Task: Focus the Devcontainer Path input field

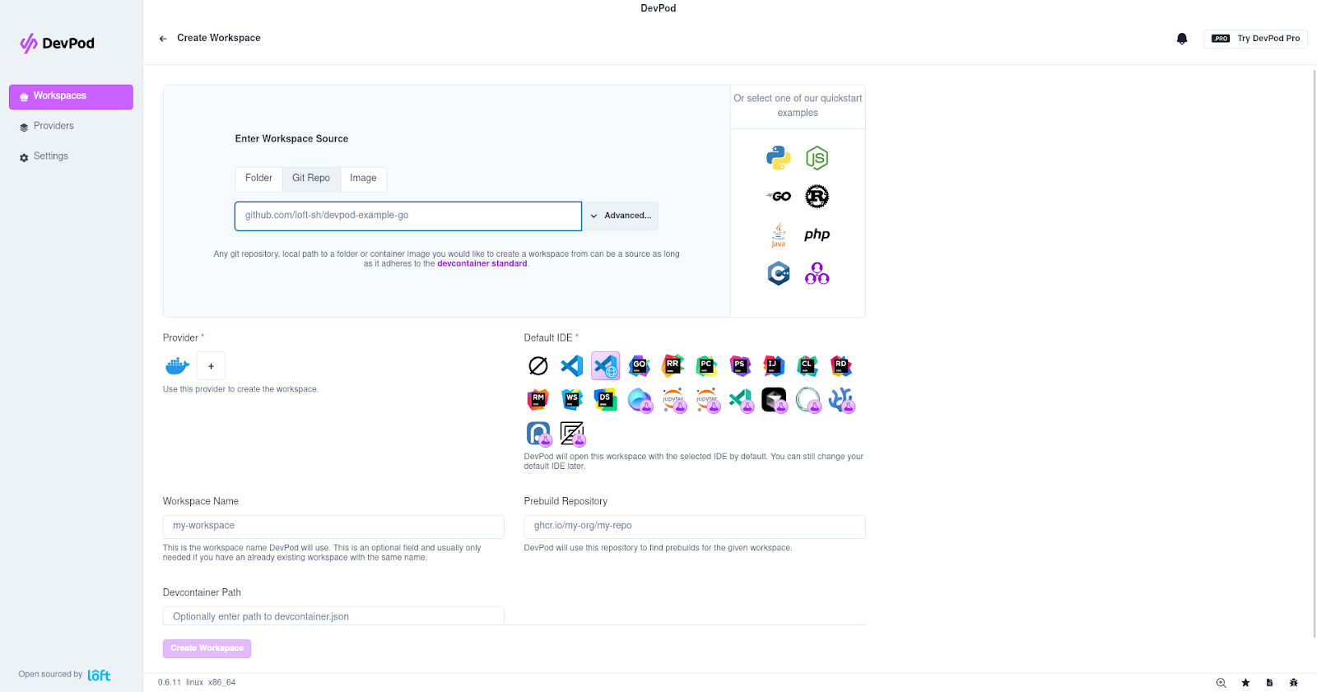Action: (x=333, y=616)
